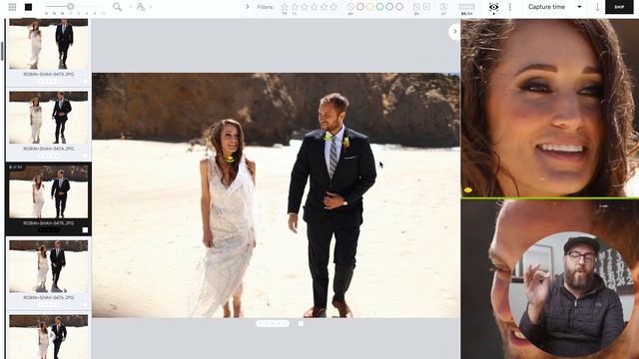Open the Capture time sort dropdown

pyautogui.click(x=555, y=7)
